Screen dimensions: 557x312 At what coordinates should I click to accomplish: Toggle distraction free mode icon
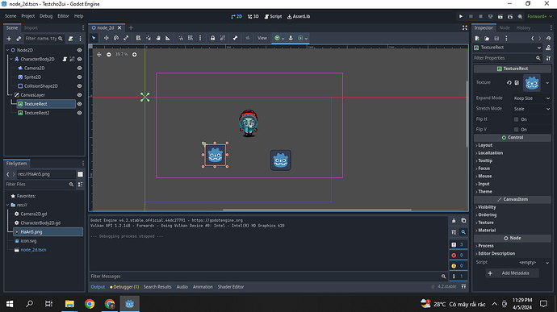(465, 27)
